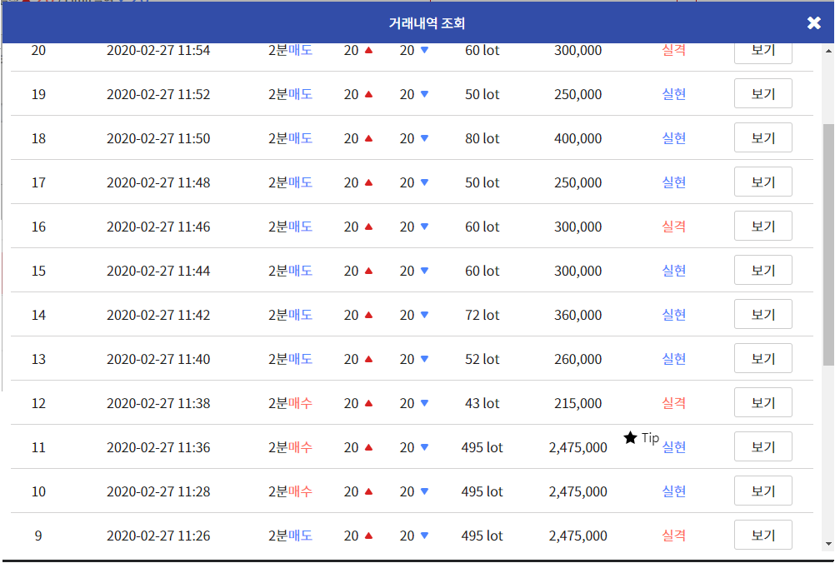835x563 pixels.
Task: Click the 43 lot value
Action: click(482, 403)
